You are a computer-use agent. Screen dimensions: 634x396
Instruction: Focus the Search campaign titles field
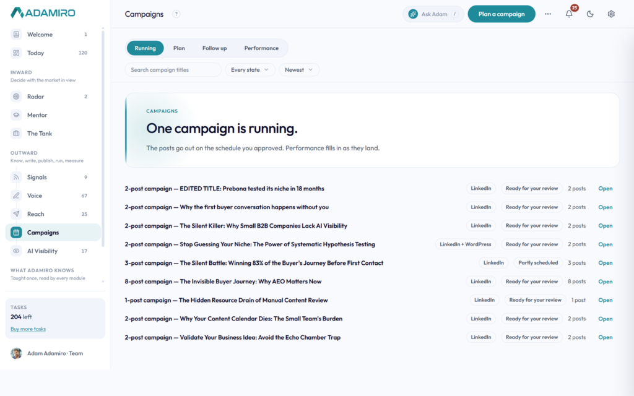pyautogui.click(x=173, y=70)
